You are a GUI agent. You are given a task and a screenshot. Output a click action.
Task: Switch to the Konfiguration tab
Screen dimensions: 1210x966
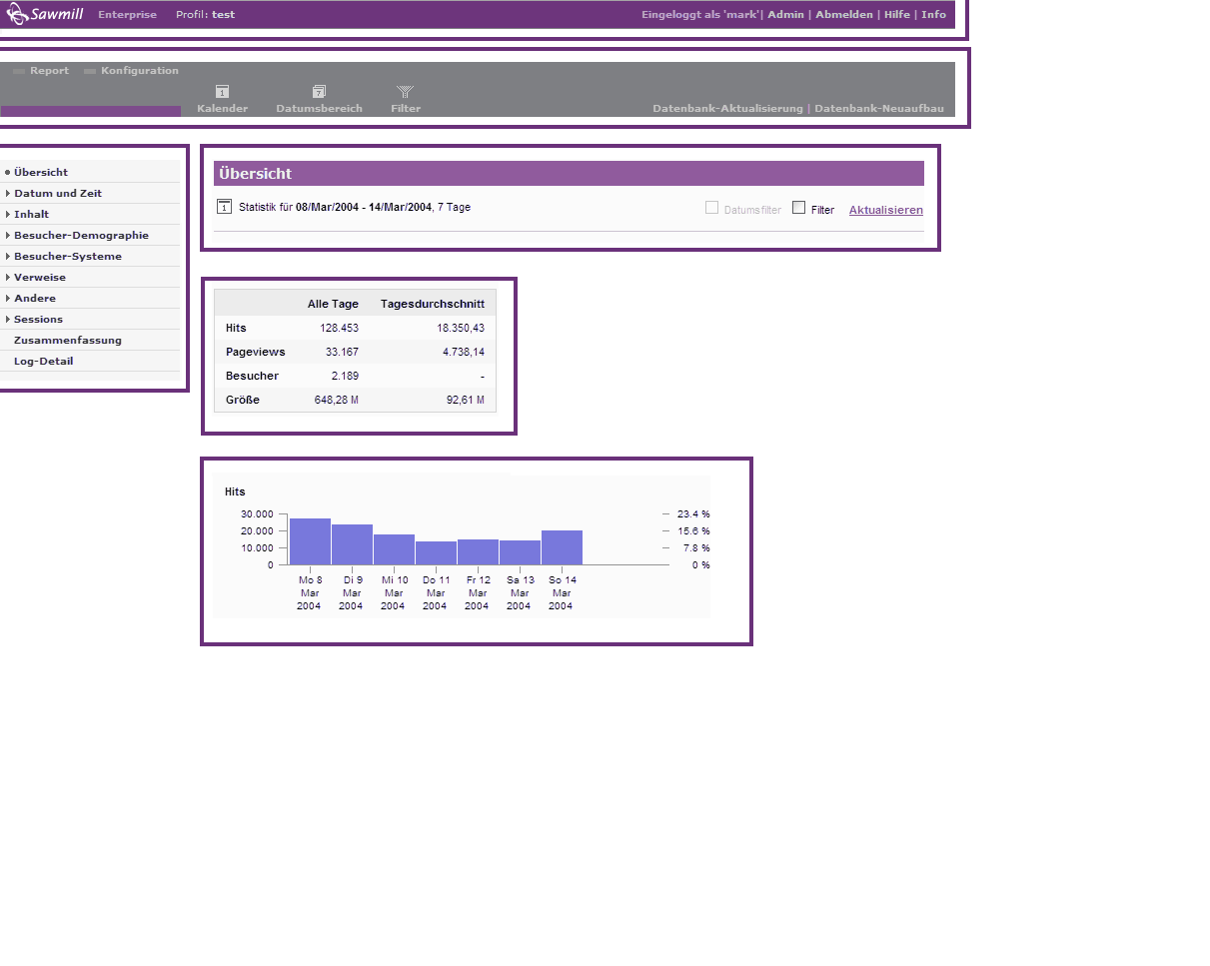click(x=139, y=71)
